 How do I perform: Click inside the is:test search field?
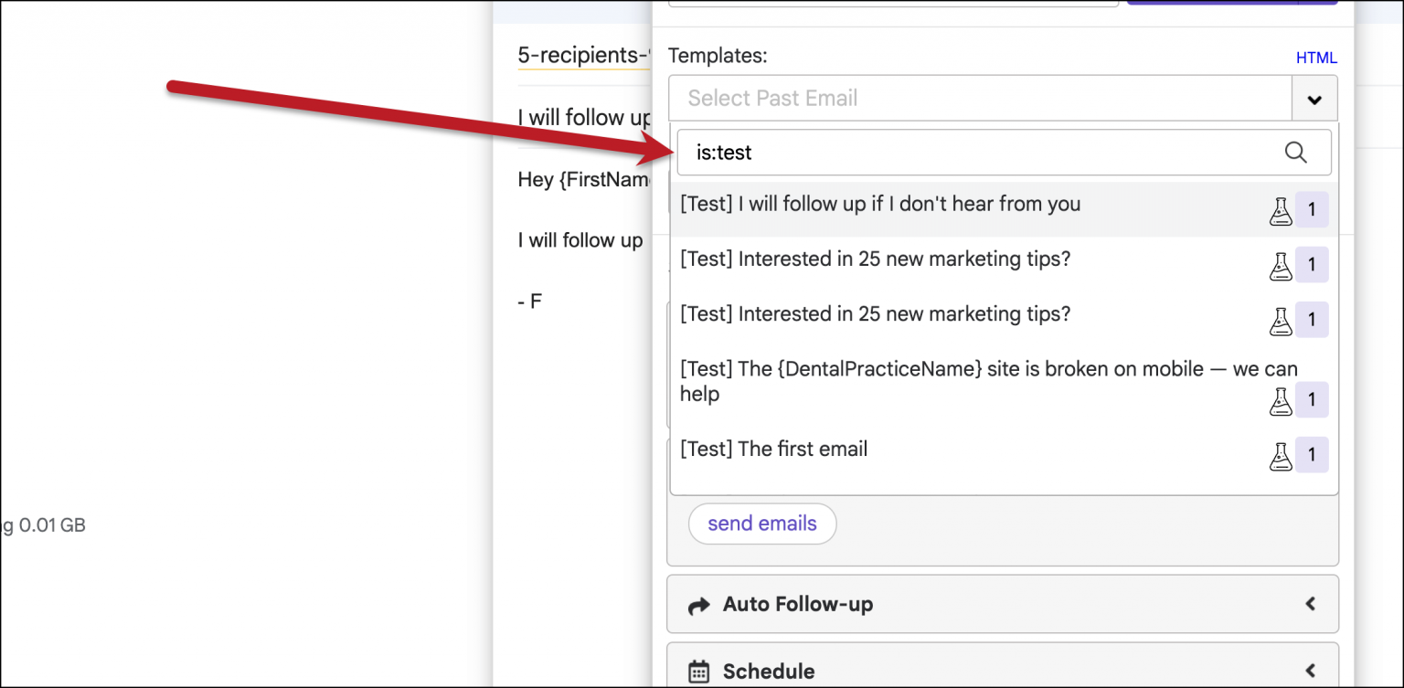914,153
